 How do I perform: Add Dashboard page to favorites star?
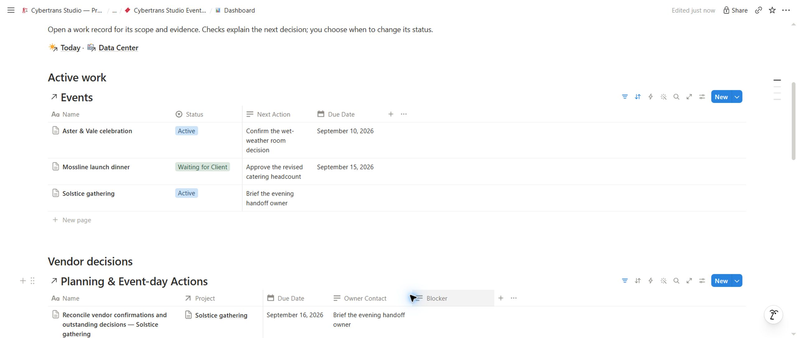point(772,10)
